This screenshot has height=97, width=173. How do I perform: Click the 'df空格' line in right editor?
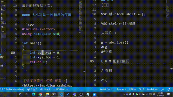pyautogui.click(x=107, y=52)
